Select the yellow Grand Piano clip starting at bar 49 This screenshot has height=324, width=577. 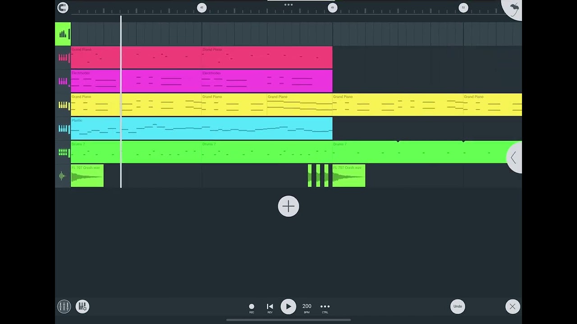pos(398,105)
